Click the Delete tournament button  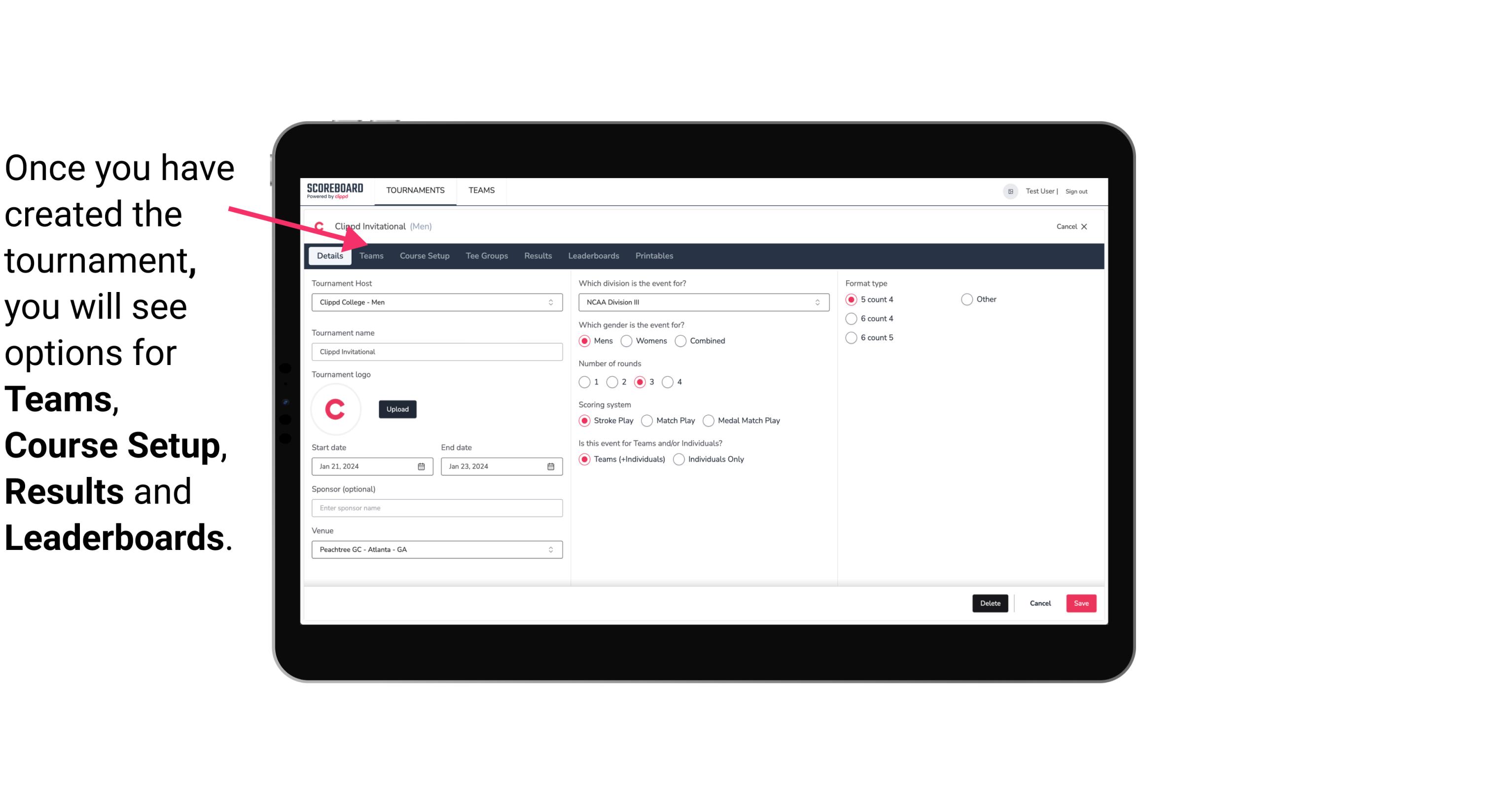988,602
